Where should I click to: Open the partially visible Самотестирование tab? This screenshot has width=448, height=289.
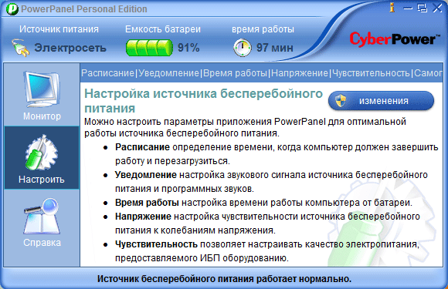tap(428, 73)
